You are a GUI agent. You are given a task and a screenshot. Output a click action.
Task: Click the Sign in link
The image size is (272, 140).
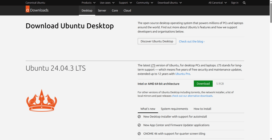click(235, 3)
